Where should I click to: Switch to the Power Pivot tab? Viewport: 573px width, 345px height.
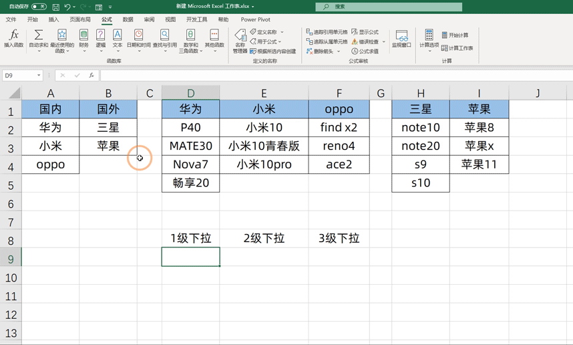[255, 19]
